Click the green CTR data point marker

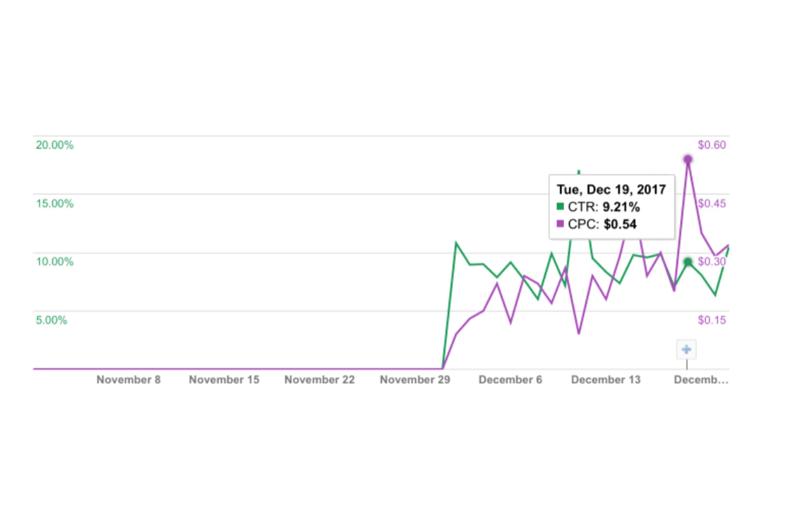coord(688,262)
